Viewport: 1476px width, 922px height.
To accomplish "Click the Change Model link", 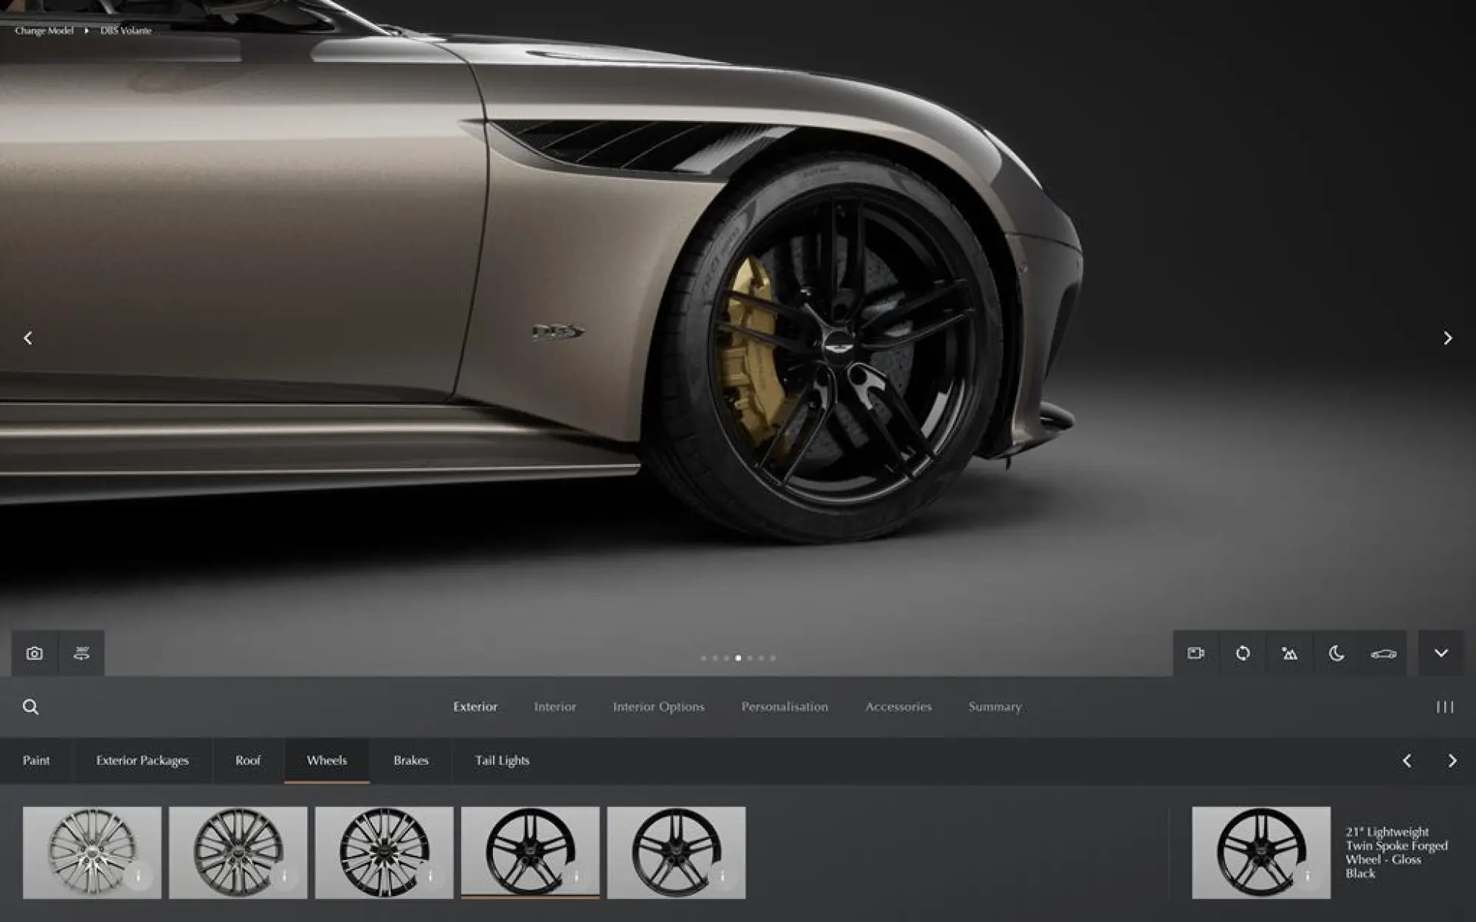I will (44, 30).
